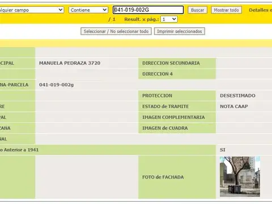Click Imprimir seleccionados button
272x204 pixels.
tap(180, 31)
